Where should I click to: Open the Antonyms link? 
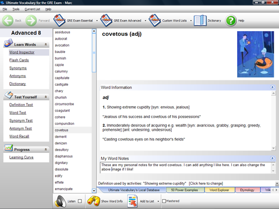[18, 76]
